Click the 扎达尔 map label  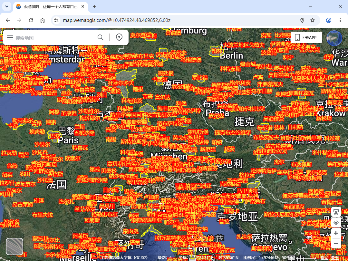pos(244,236)
